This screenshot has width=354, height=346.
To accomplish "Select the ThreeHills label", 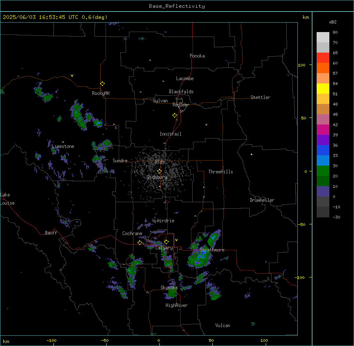I will [221, 172].
